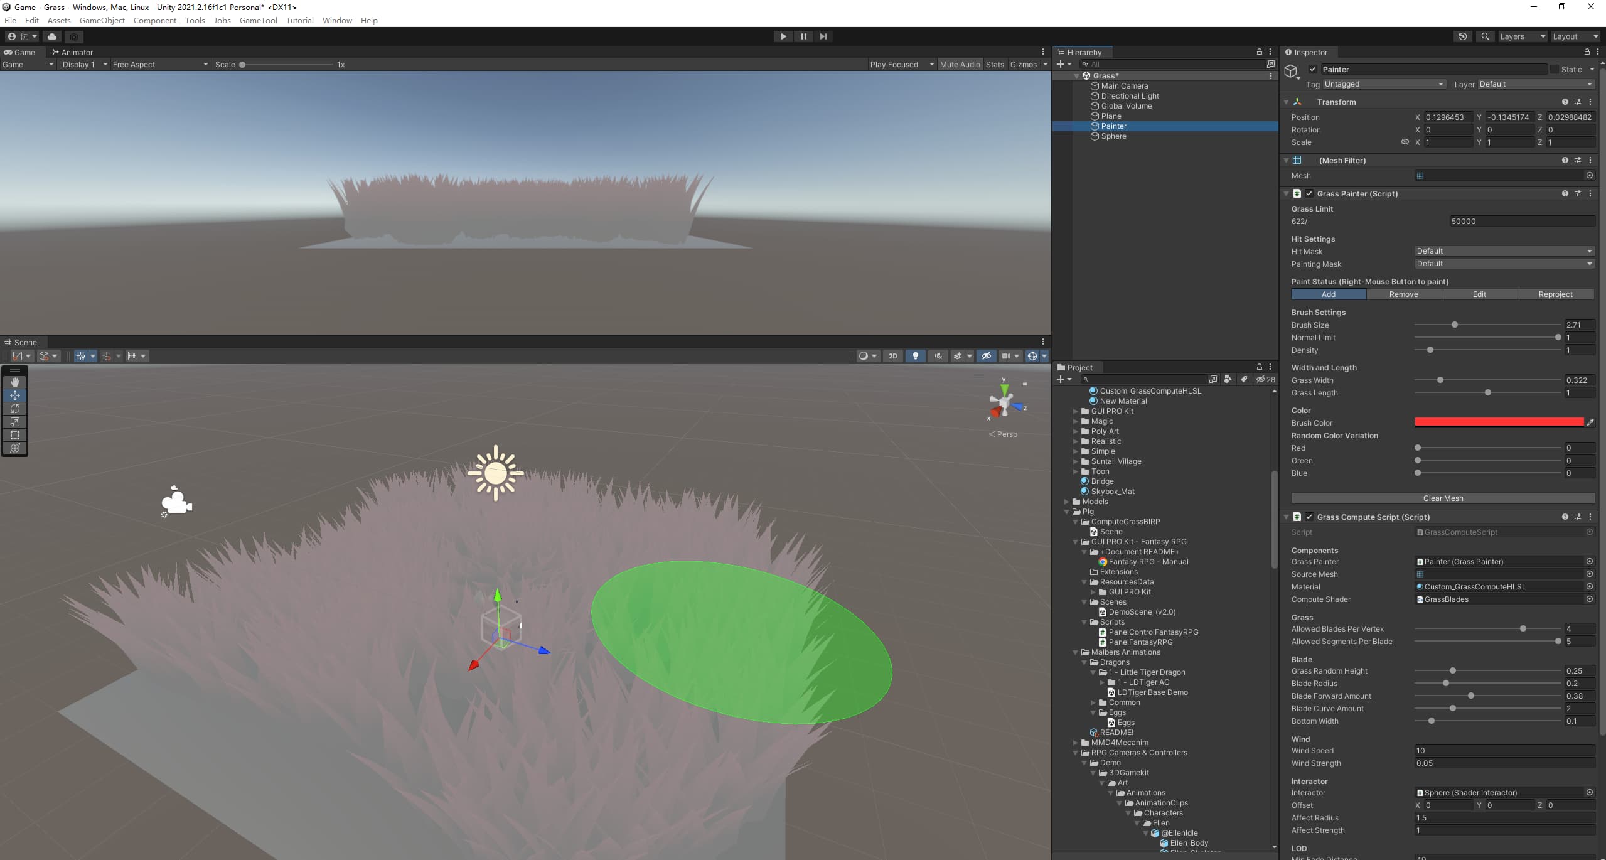1606x860 pixels.
Task: Open the Layout dropdown in top bar
Action: coord(1574,36)
